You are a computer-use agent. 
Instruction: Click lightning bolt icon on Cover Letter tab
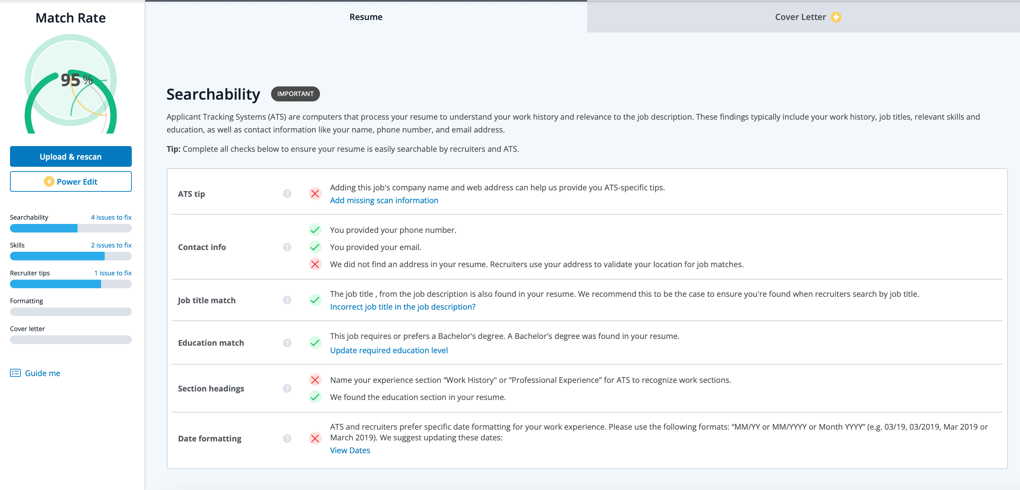(836, 17)
